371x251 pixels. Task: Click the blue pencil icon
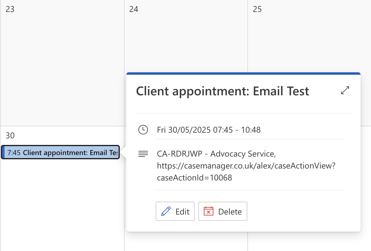[166, 212]
